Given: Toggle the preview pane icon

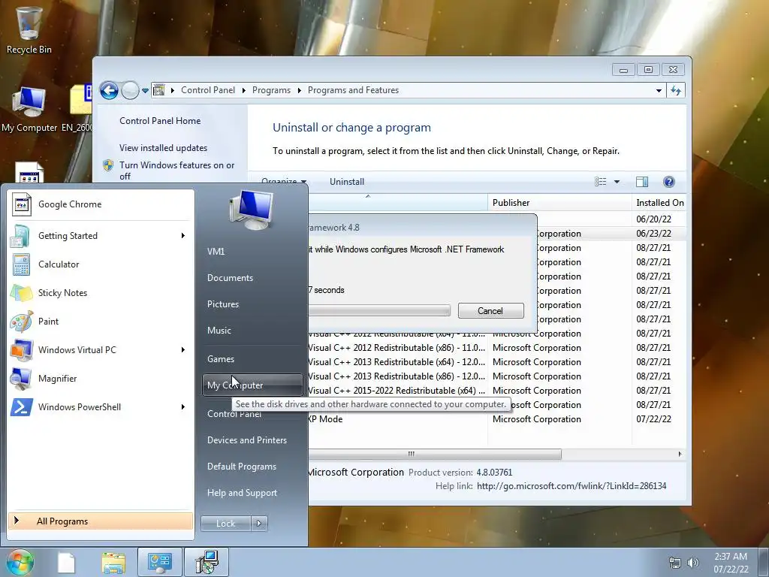Looking at the screenshot, I should point(642,182).
